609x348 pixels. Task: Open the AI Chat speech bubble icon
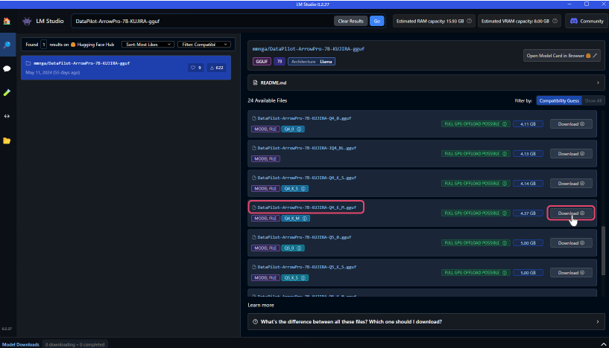click(x=7, y=68)
